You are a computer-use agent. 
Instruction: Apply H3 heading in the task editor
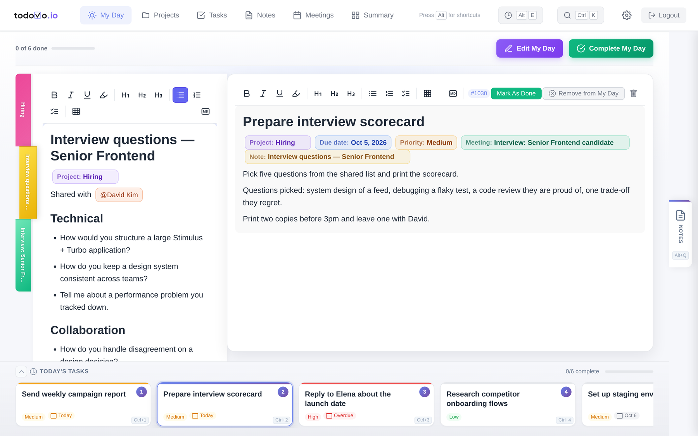pyautogui.click(x=351, y=93)
